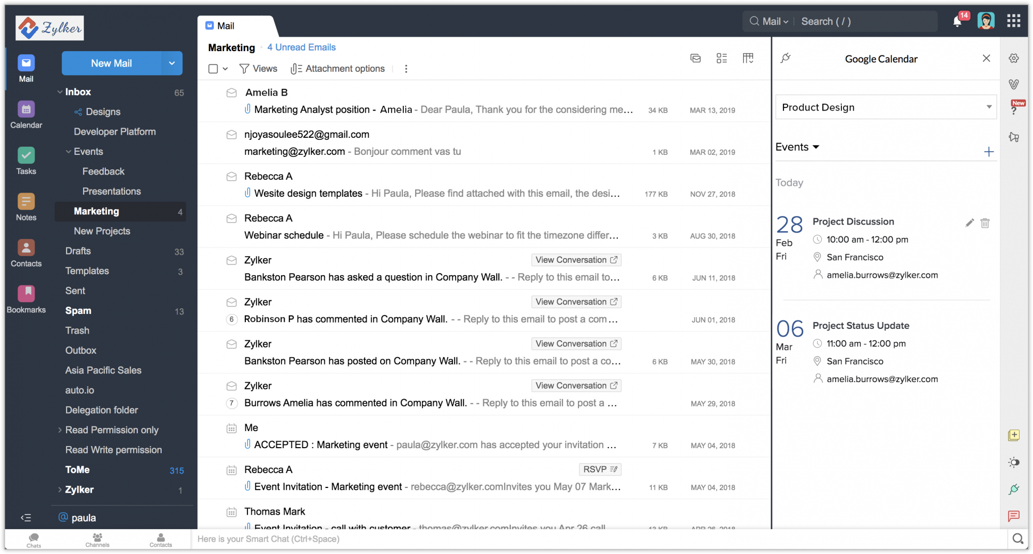Switch to compact list view icon
Viewport: 1033px width, 554px height.
coord(722,58)
